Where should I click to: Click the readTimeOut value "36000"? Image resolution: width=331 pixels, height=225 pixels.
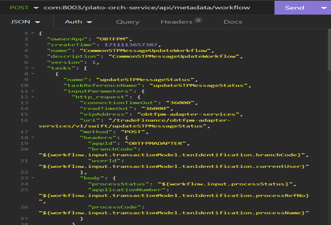pyautogui.click(x=156, y=108)
